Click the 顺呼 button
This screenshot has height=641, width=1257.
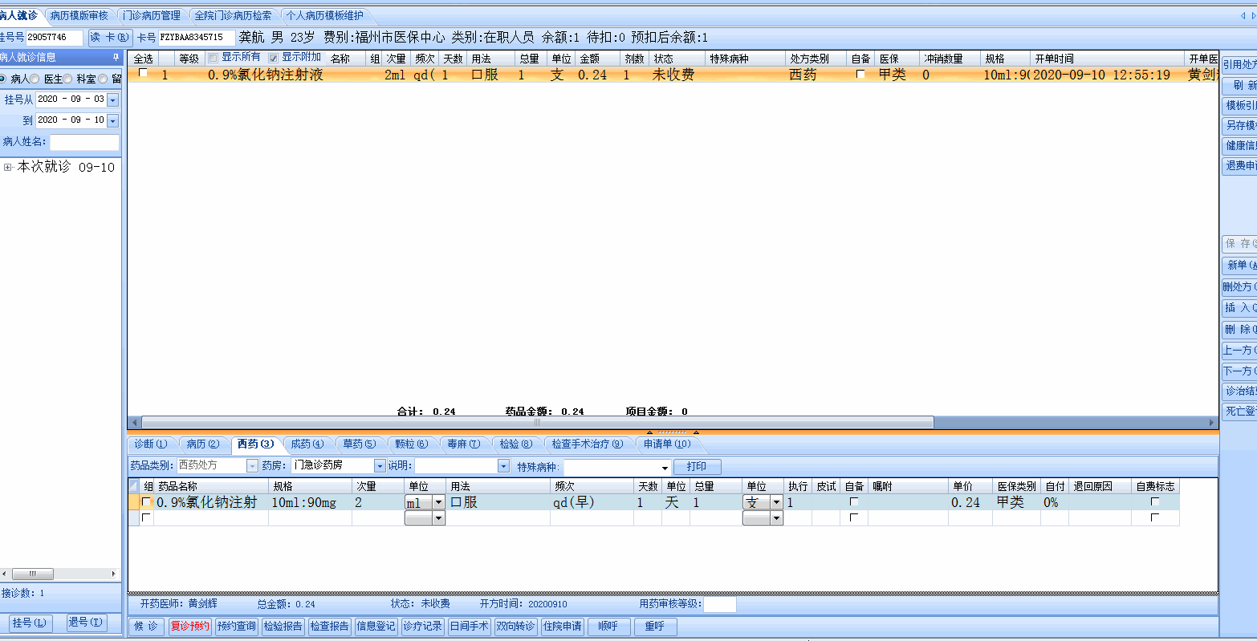pos(609,627)
